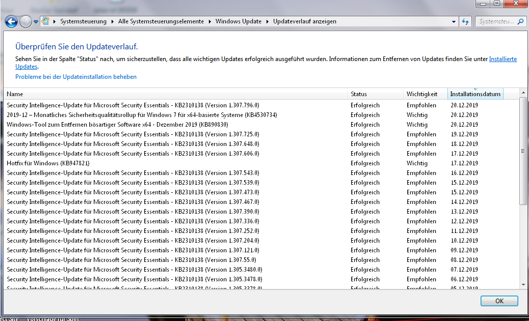Refresh the page with refresh icon

click(x=465, y=21)
